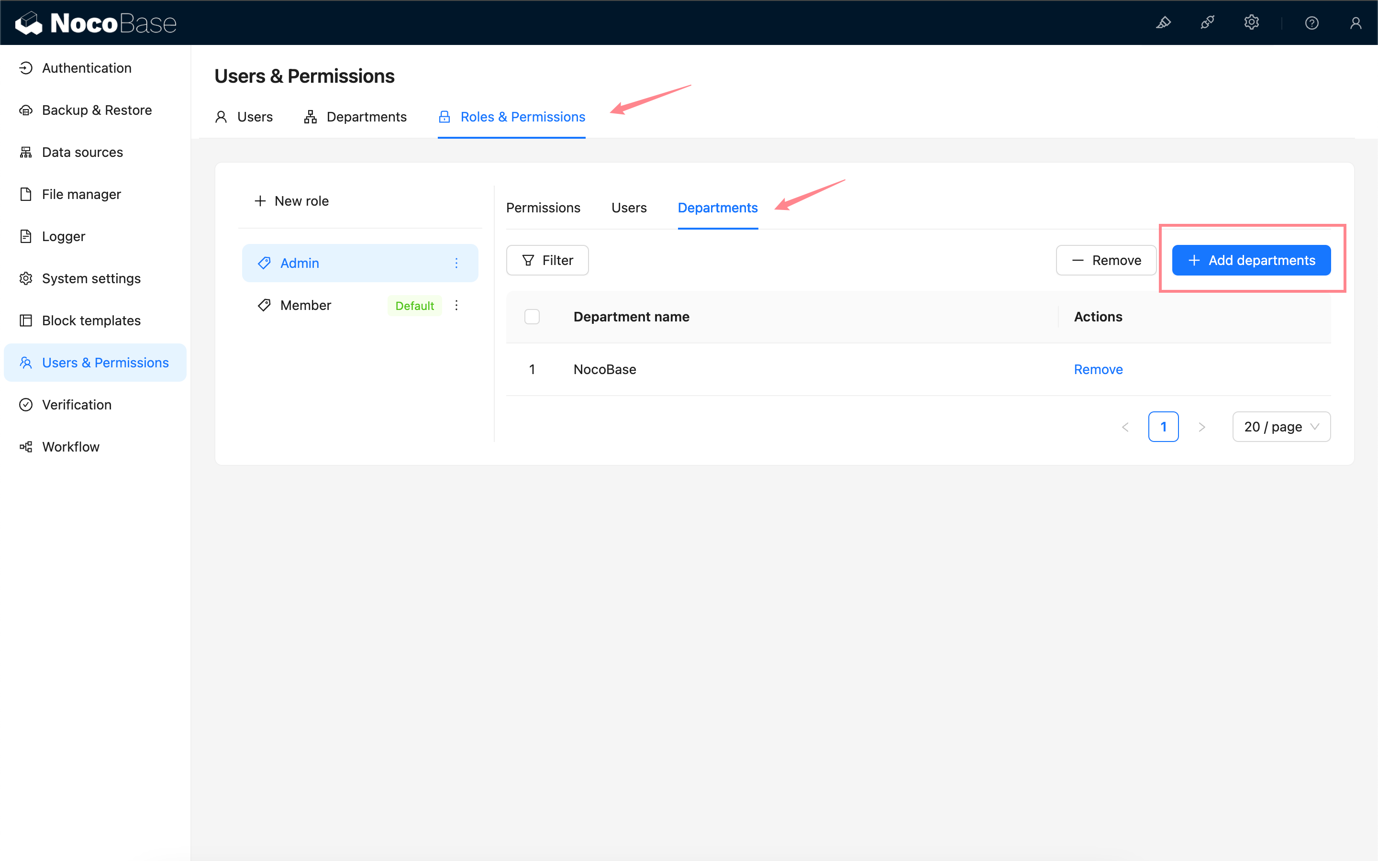Open the user profile icon

point(1355,23)
